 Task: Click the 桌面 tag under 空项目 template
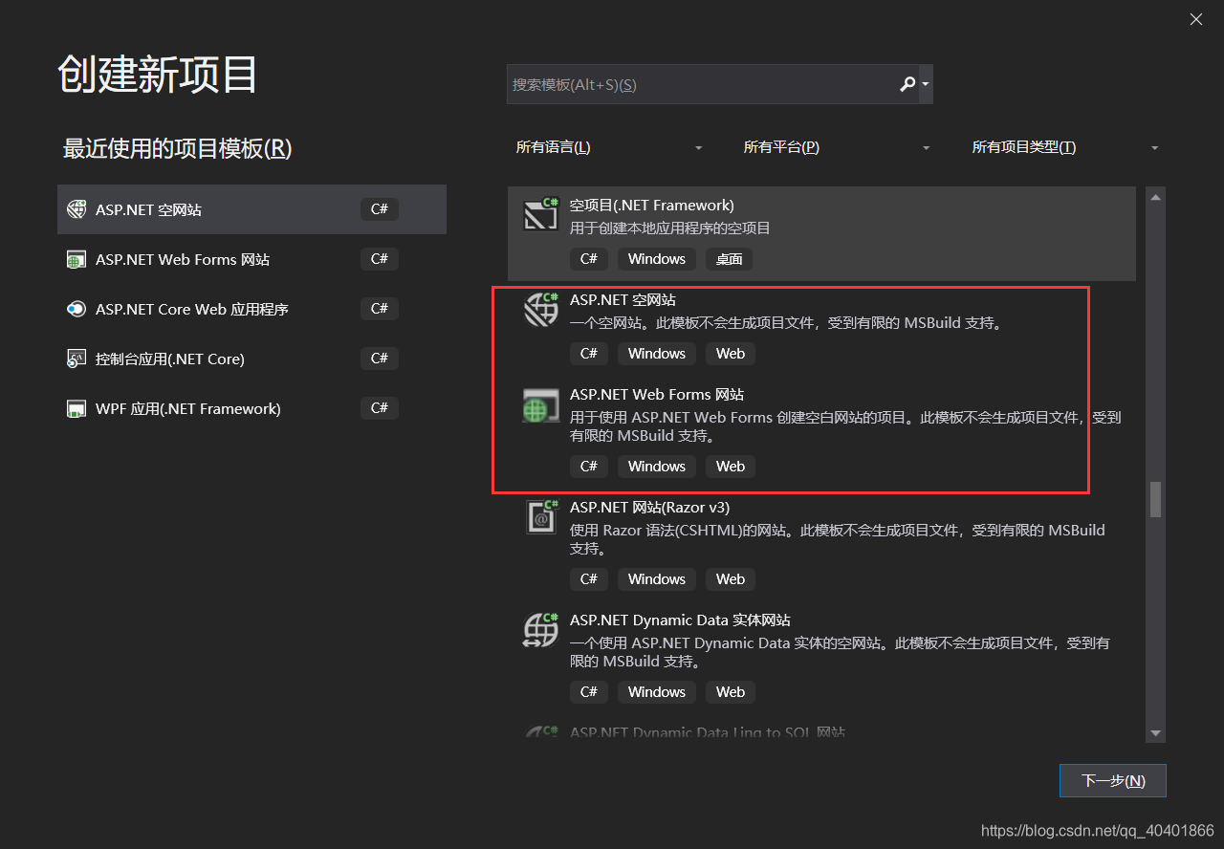pos(730,259)
